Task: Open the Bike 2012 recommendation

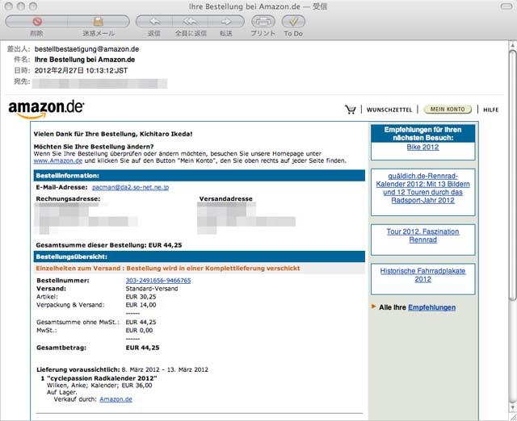Action: tap(422, 147)
